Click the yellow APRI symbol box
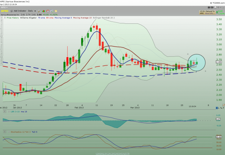 [5, 11]
